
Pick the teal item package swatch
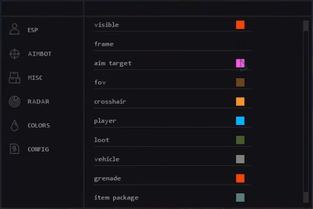click(x=240, y=198)
